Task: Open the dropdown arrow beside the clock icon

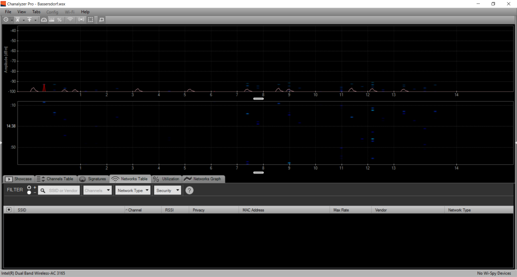Action: pyautogui.click(x=12, y=20)
